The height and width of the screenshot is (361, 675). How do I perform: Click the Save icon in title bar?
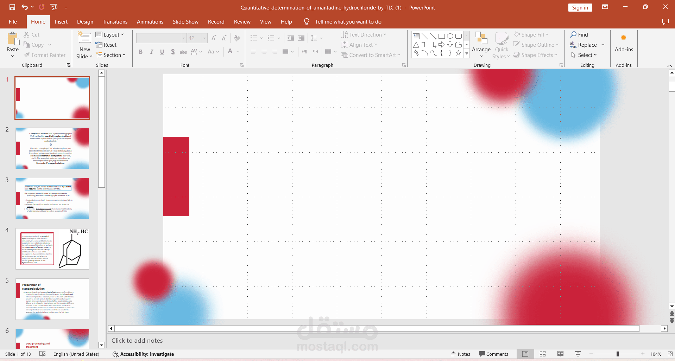tap(12, 7)
